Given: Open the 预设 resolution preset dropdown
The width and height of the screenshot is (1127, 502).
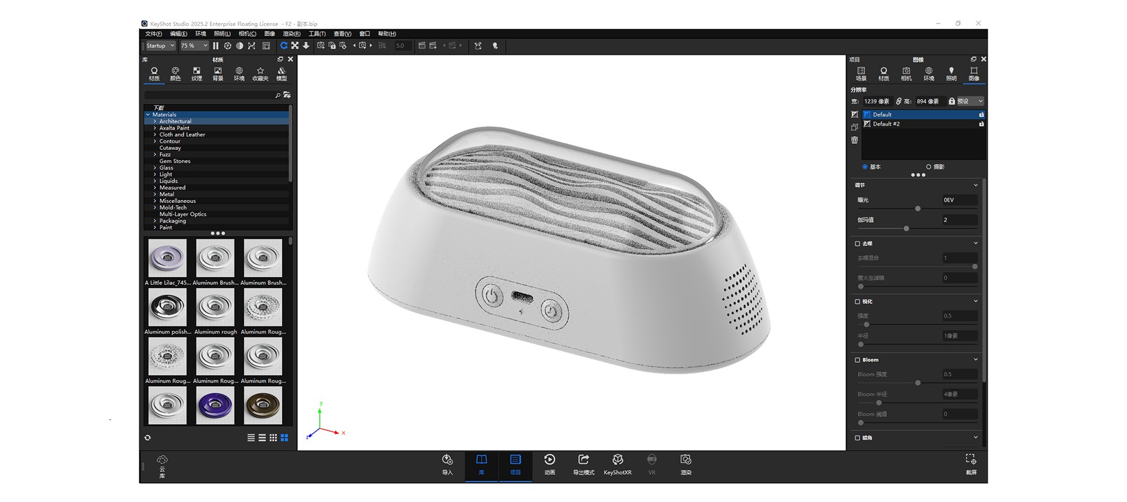Looking at the screenshot, I should [970, 101].
